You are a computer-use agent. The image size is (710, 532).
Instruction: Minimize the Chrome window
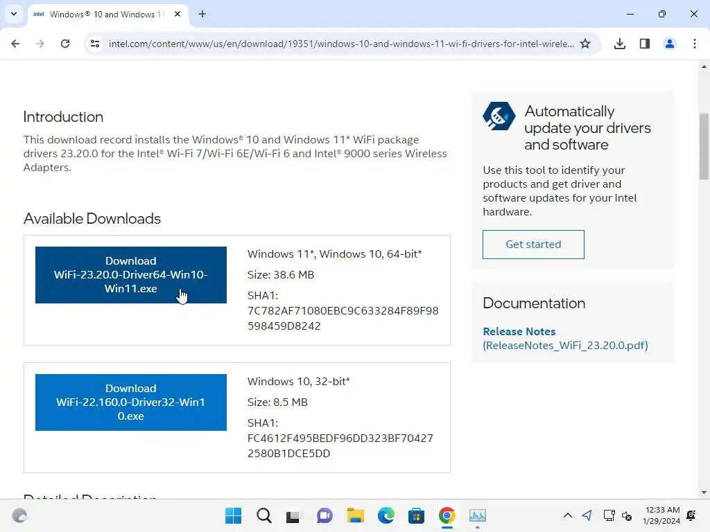click(x=630, y=14)
